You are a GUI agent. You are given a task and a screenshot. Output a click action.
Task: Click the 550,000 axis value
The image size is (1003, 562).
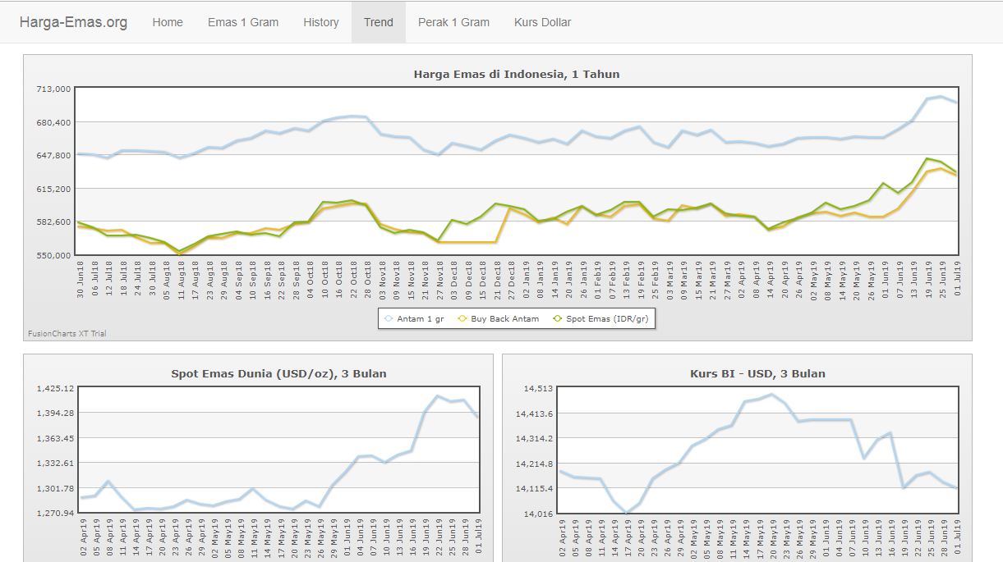point(54,255)
